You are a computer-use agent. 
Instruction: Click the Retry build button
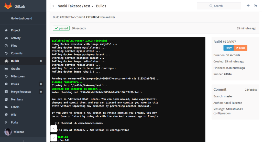coord(228,48)
